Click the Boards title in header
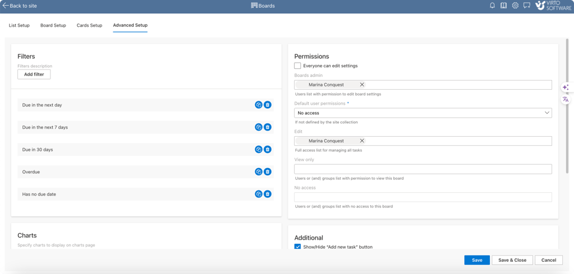 (x=266, y=6)
